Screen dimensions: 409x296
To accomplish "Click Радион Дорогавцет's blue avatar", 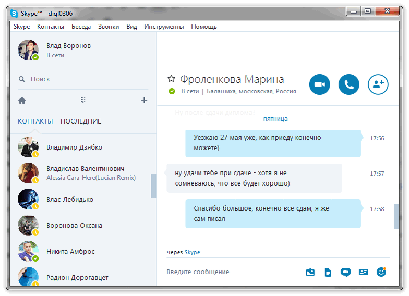I will [x=28, y=276].
